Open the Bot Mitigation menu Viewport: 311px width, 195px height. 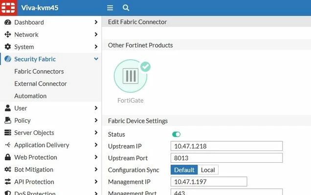tap(34, 170)
